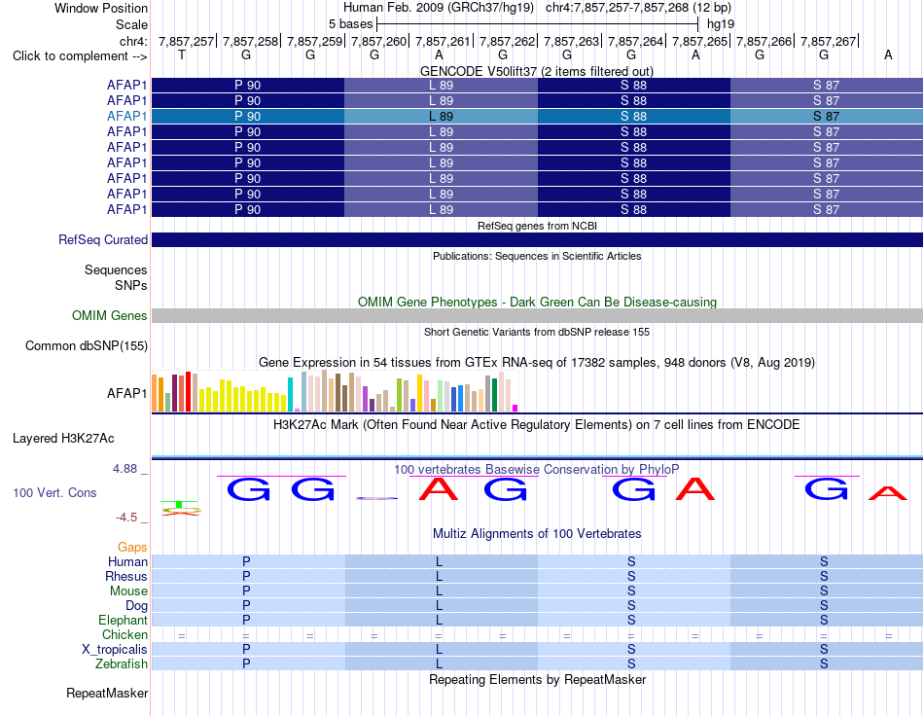Click the 'OMIM Genes' label
924x716 pixels.
point(110,316)
